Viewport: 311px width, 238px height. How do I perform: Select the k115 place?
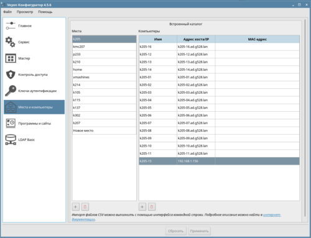(x=104, y=100)
